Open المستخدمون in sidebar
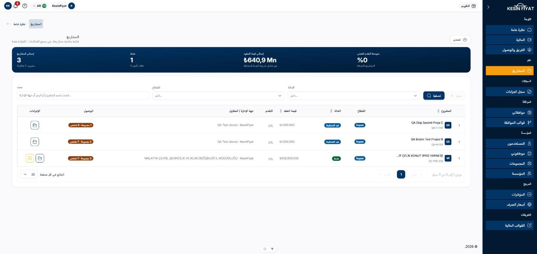537x254 pixels. 510,143
